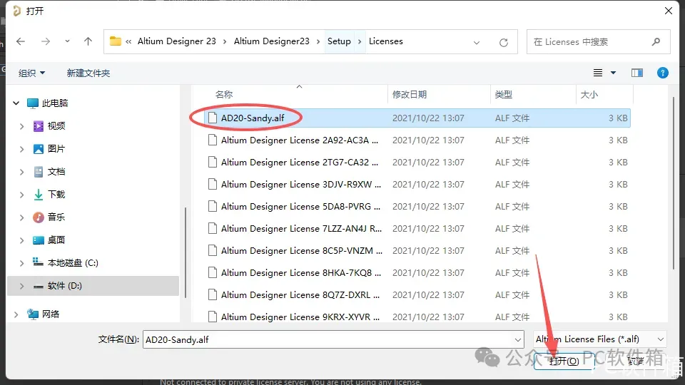Open 文档 folder in sidebar

point(56,172)
